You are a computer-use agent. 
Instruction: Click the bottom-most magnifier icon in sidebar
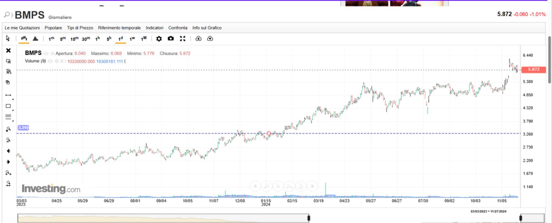[8, 184]
